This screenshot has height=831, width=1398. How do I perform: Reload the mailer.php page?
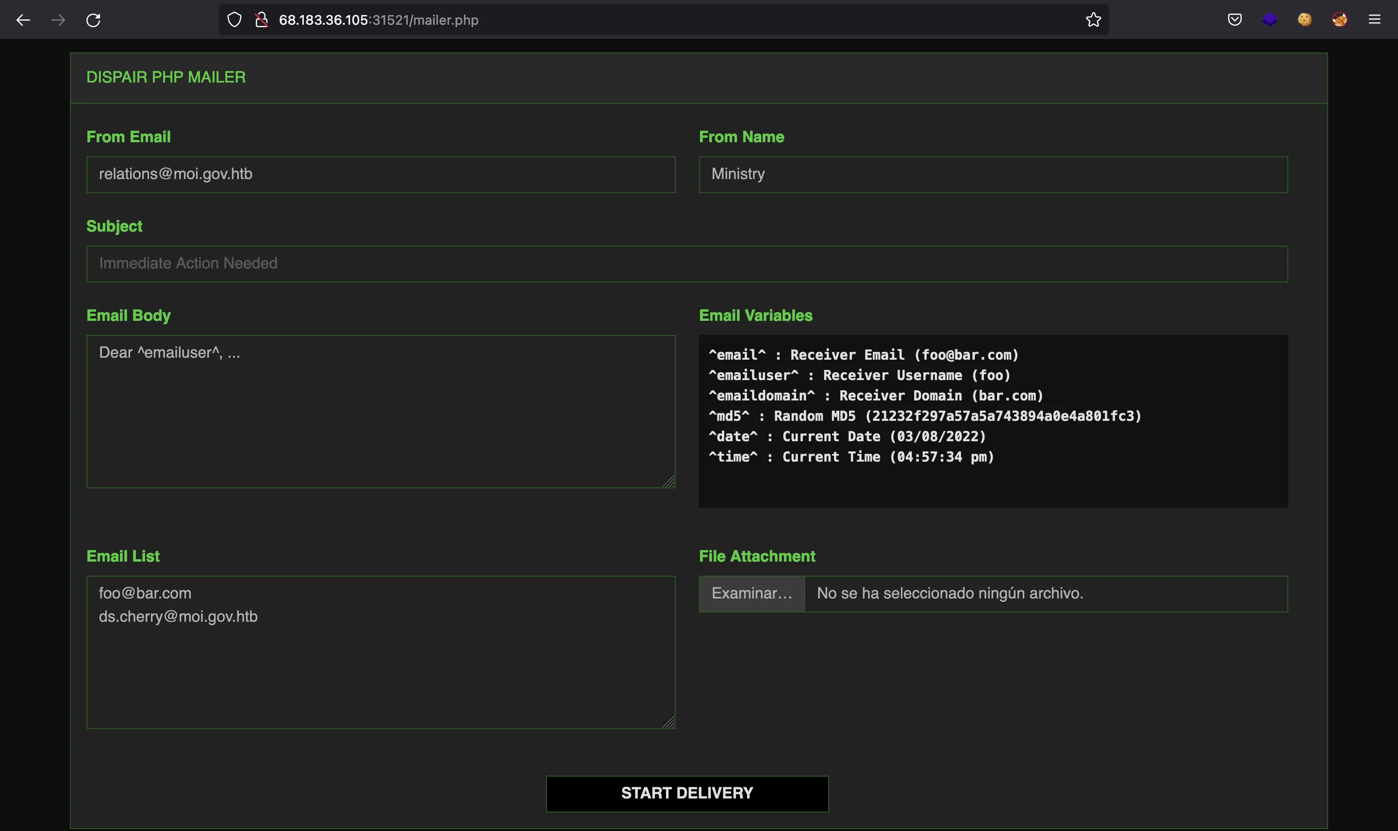tap(94, 20)
